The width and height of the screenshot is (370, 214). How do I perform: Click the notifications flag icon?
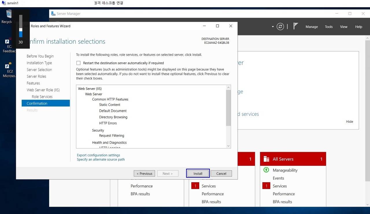click(x=295, y=26)
